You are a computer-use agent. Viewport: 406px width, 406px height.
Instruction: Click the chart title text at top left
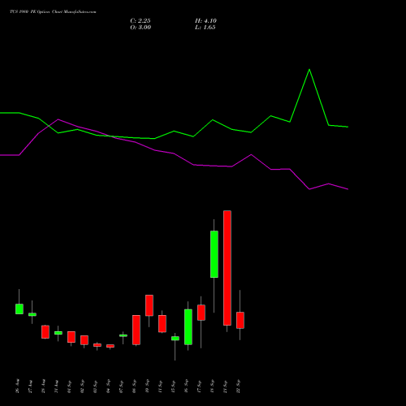(53, 12)
